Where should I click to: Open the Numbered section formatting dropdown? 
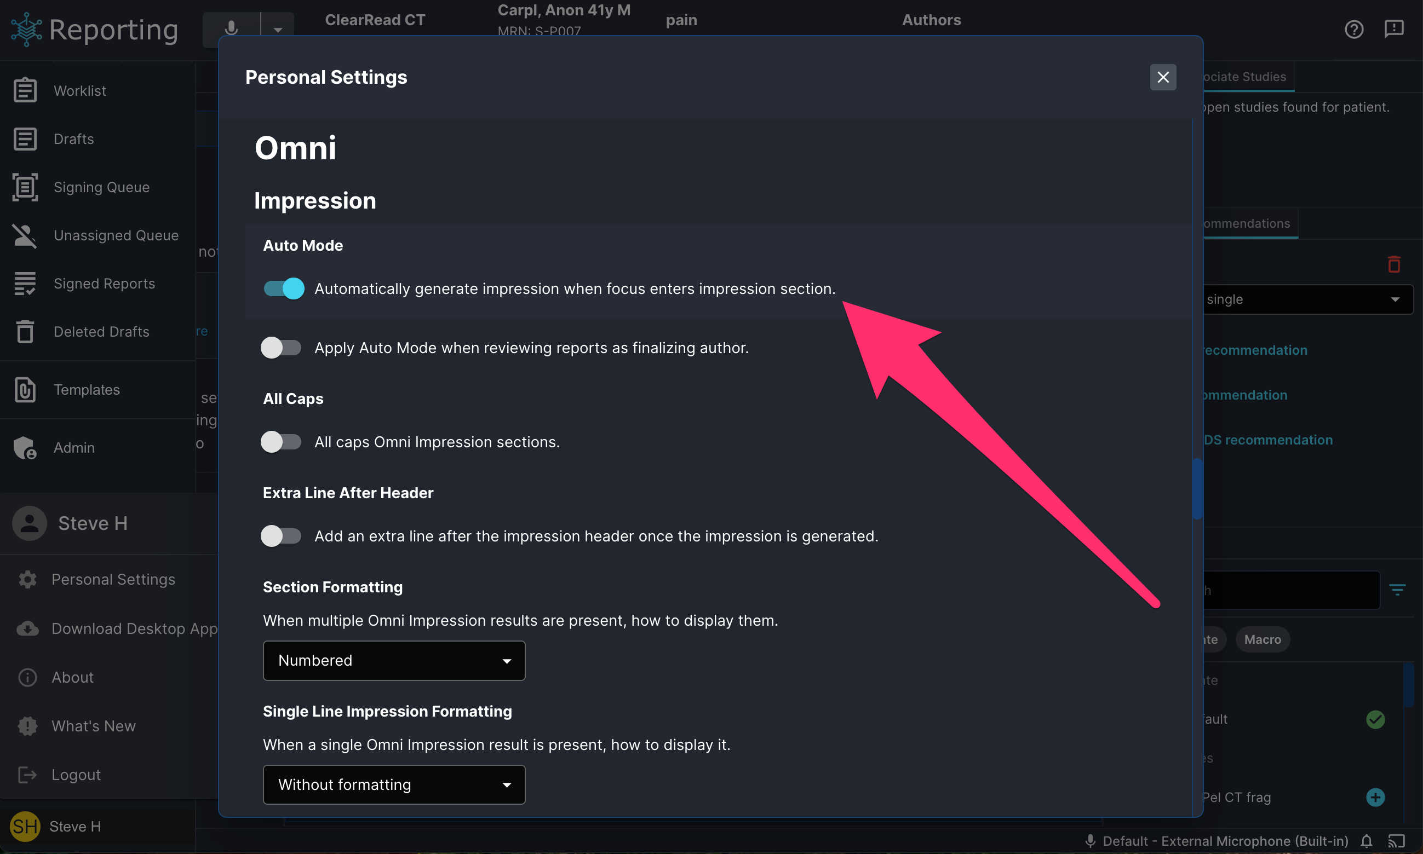[x=394, y=661]
